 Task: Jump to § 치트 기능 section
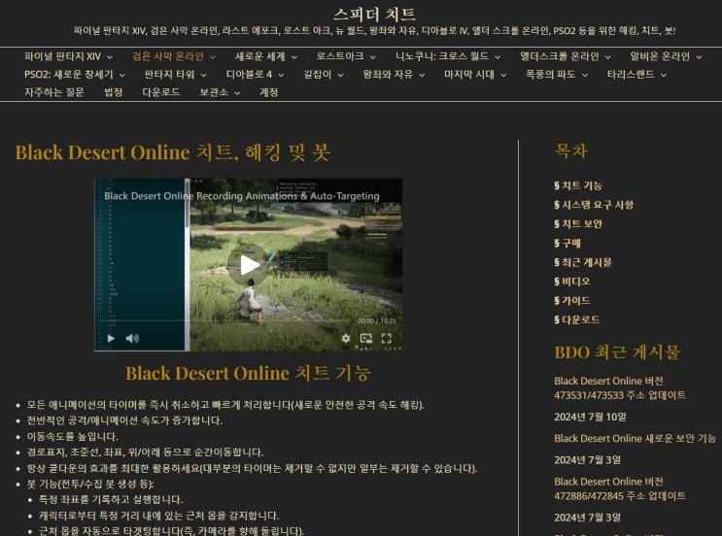578,185
